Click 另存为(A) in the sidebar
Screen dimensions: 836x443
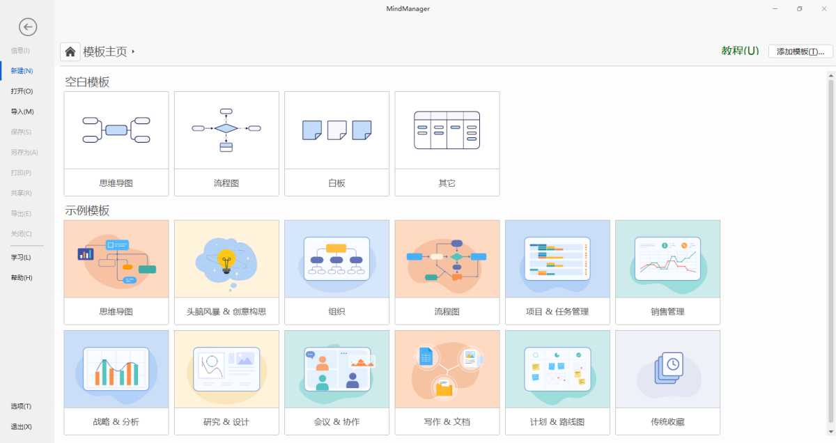pyautogui.click(x=24, y=152)
